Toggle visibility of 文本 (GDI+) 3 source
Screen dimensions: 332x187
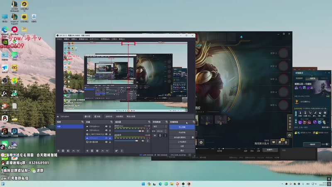(106, 126)
